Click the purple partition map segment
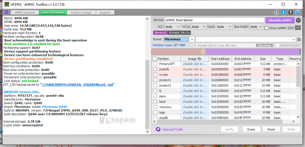 pos(252,52)
